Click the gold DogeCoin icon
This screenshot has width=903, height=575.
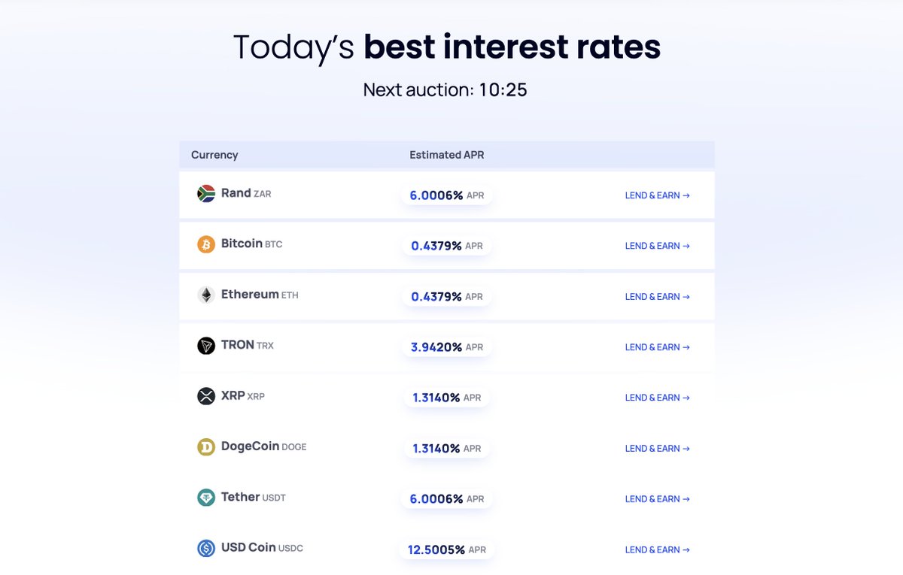click(x=206, y=447)
